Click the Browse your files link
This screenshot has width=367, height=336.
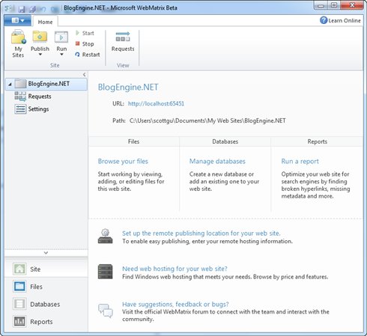123,162
